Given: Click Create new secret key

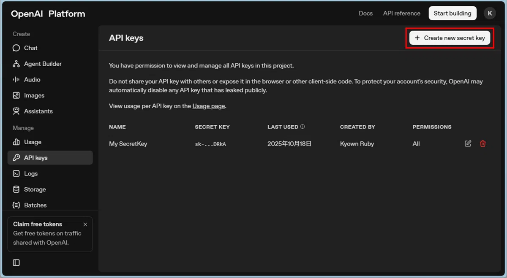Looking at the screenshot, I should point(450,38).
